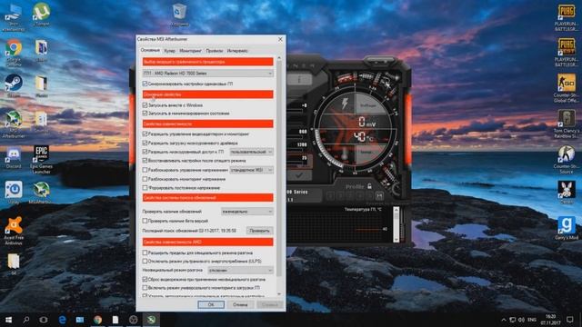Toggle start minimized checkbox
This screenshot has height=327, width=582.
145,114
